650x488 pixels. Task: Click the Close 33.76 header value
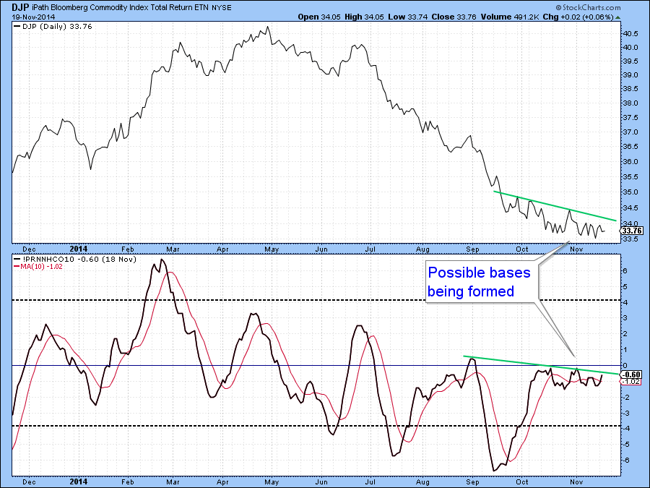click(x=454, y=17)
